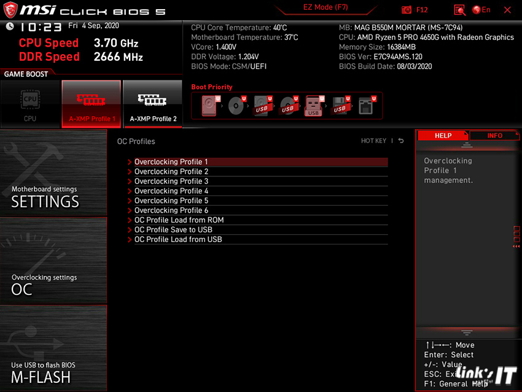Open Overclocking Profile 3
Image resolution: width=522 pixels, height=392 pixels.
pos(260,181)
